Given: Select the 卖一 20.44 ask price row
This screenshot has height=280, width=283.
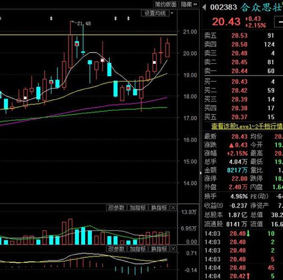Looking at the screenshot, I should [x=243, y=71].
